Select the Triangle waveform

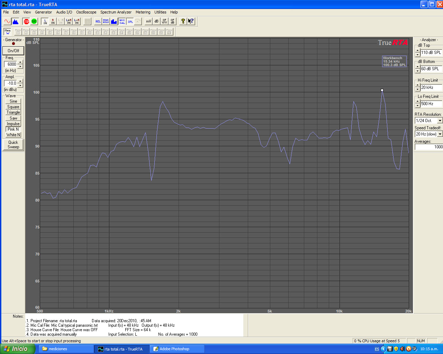13,112
